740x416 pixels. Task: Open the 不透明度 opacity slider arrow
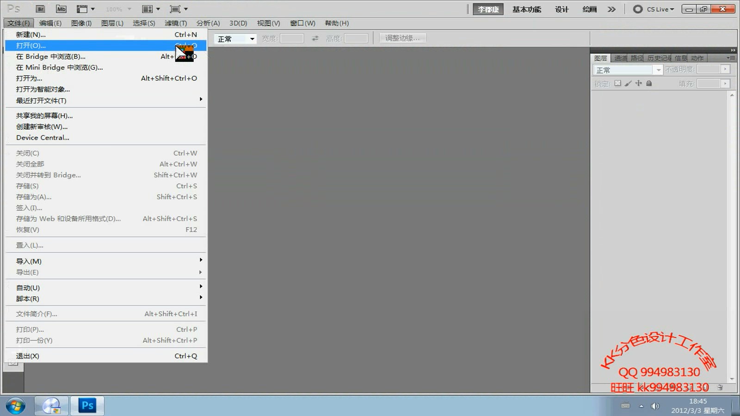[725, 69]
